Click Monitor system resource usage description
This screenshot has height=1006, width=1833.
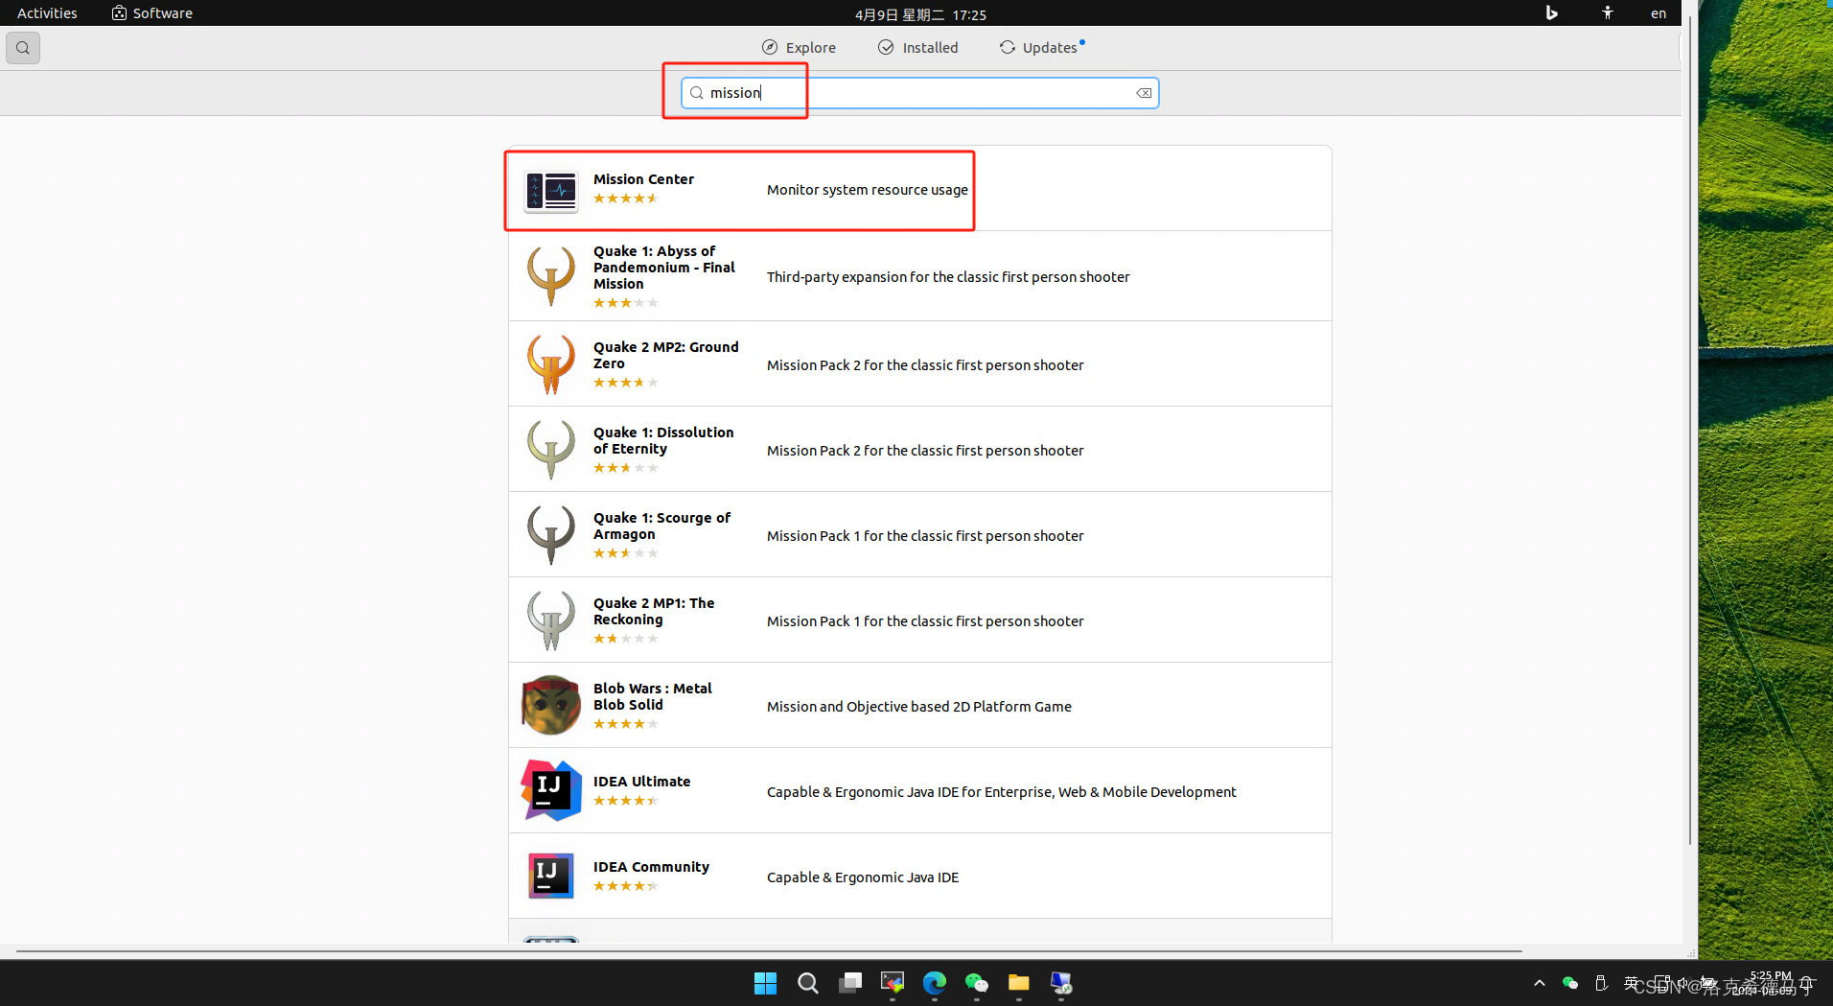[868, 190]
